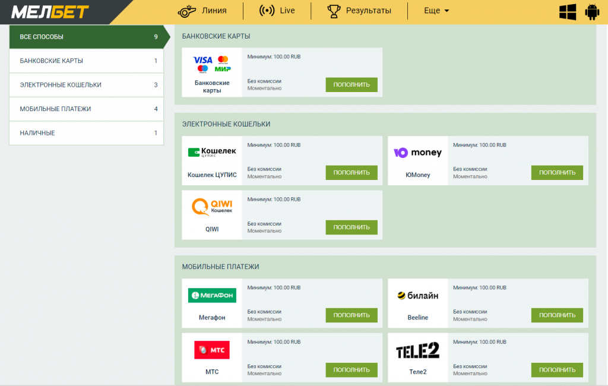The height and width of the screenshot is (386, 608).
Task: Click the trophy icon for Результаты
Action: [334, 11]
